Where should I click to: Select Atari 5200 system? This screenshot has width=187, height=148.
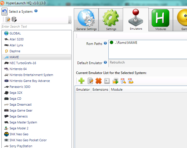[x=37, y=39]
